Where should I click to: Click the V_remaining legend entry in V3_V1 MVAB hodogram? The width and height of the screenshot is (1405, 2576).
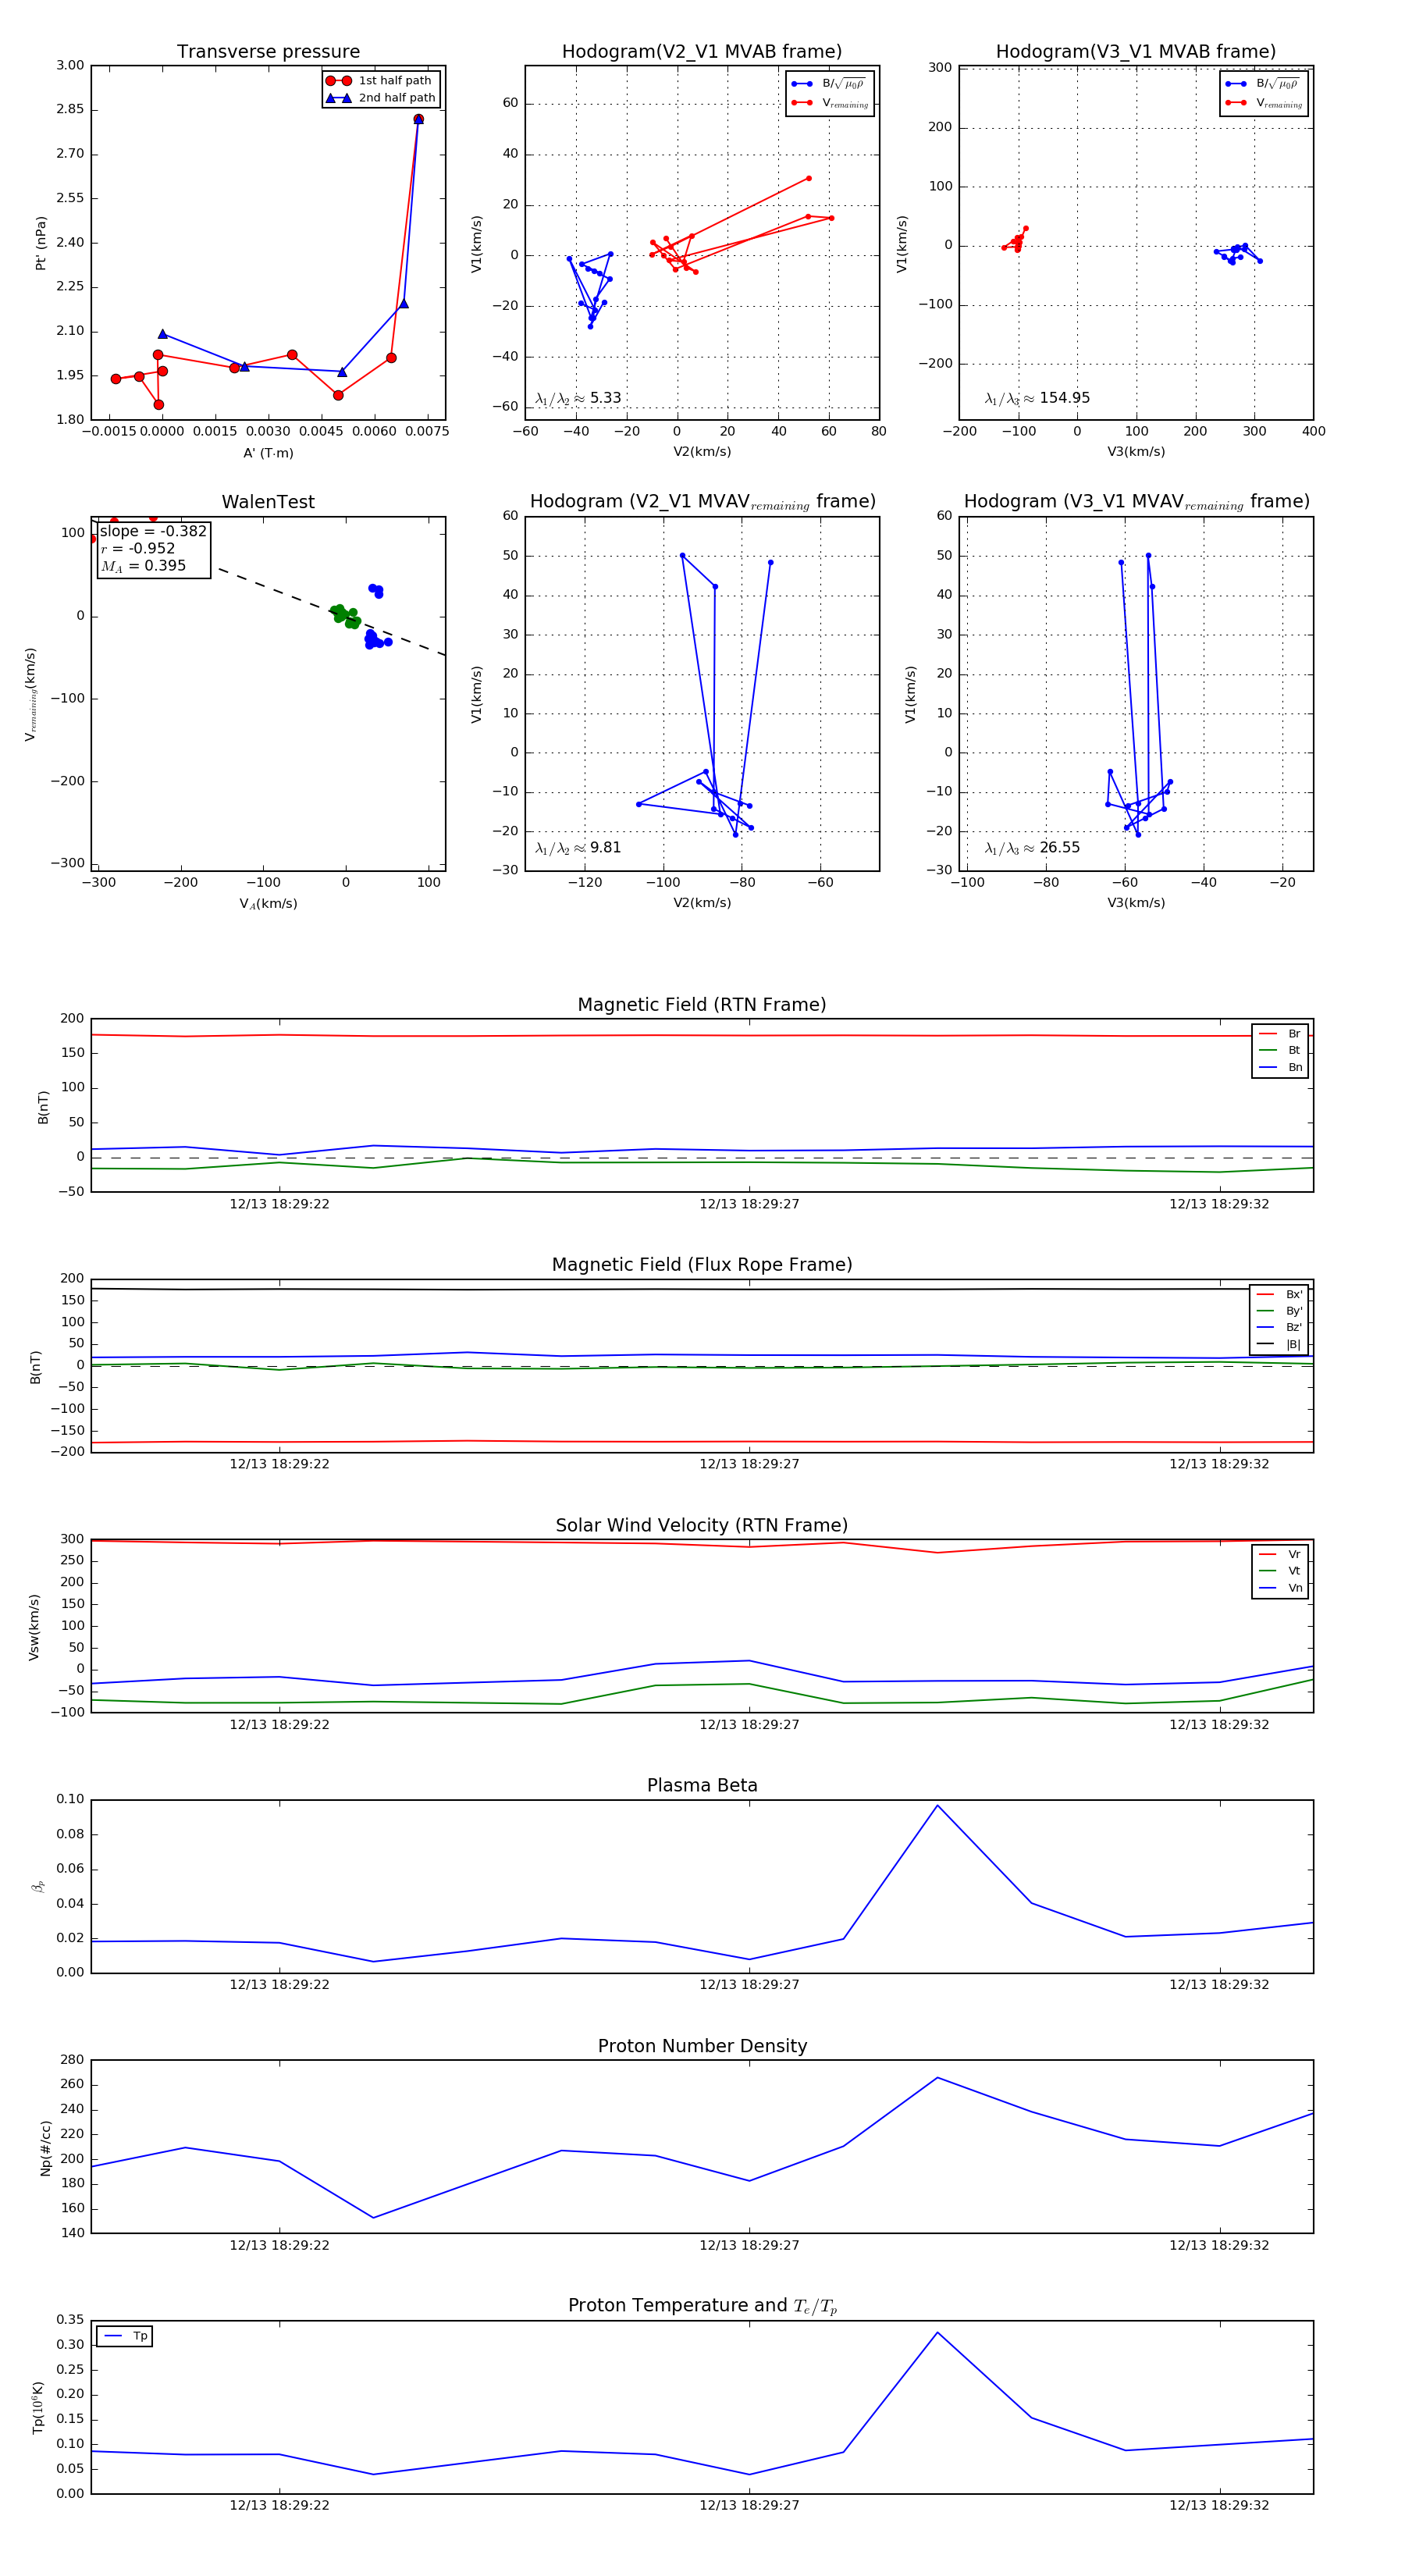[1263, 103]
